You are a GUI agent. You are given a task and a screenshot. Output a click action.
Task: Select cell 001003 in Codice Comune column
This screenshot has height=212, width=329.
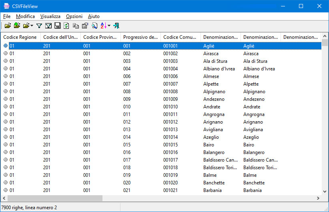click(x=171, y=61)
